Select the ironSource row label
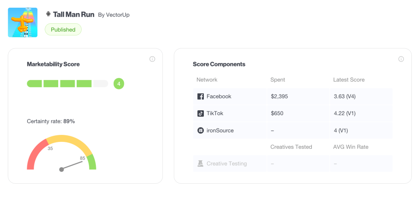420x198 pixels. coord(220,130)
